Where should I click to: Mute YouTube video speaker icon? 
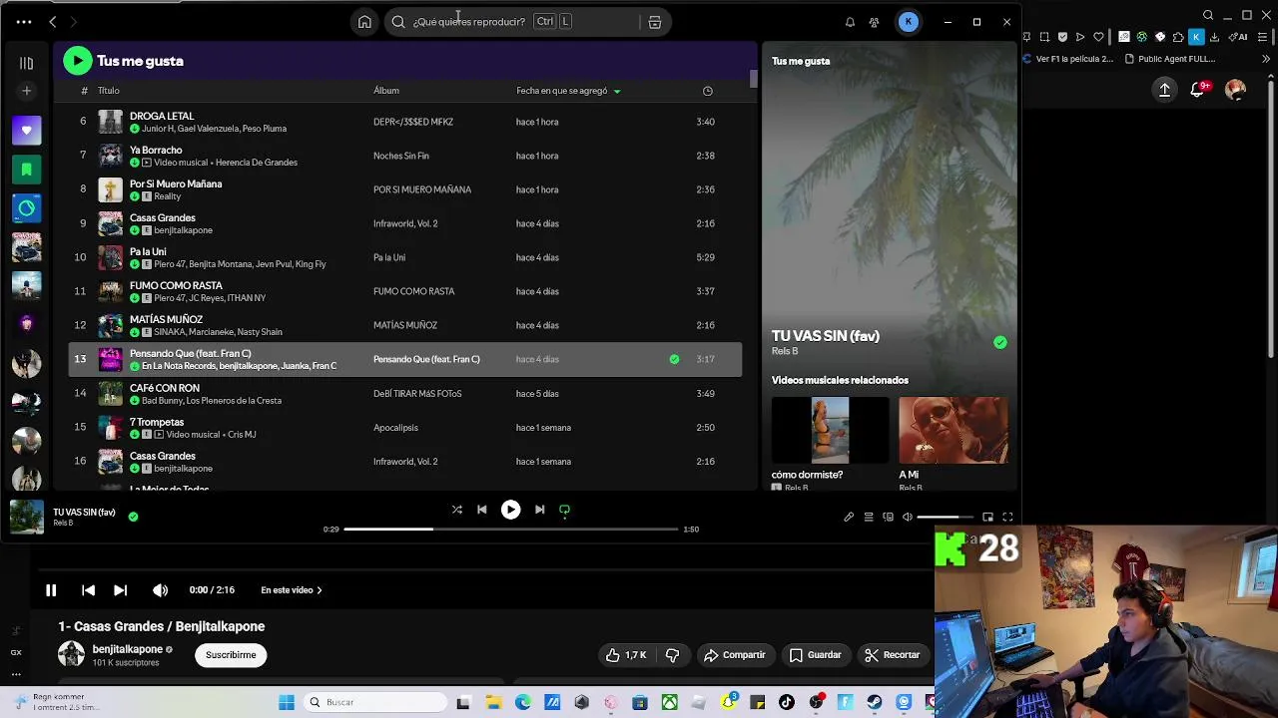click(160, 590)
